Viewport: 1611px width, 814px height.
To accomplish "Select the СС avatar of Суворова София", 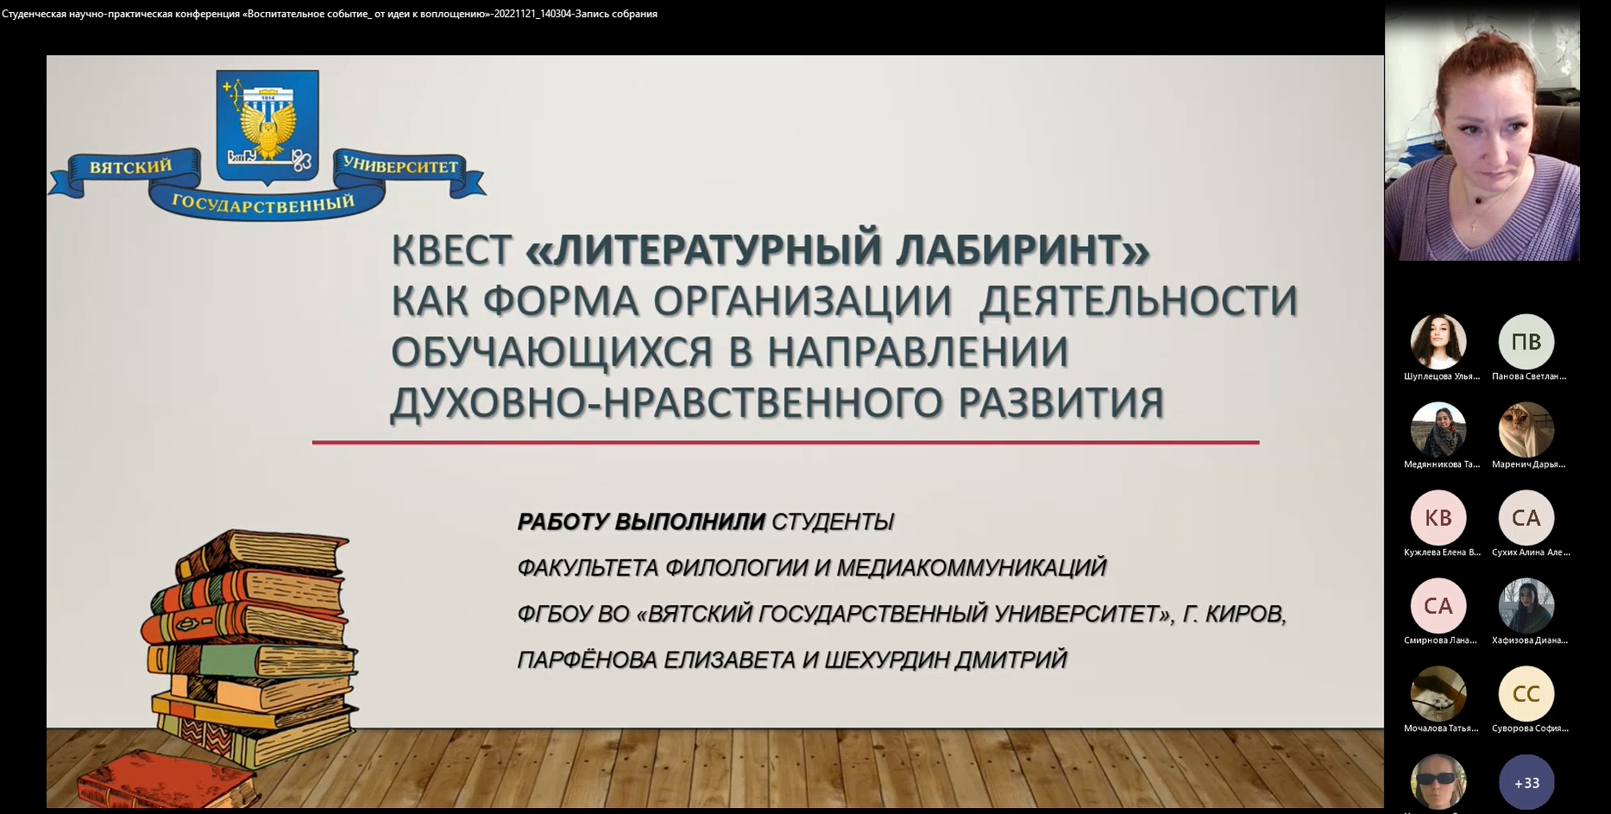I will (x=1526, y=694).
